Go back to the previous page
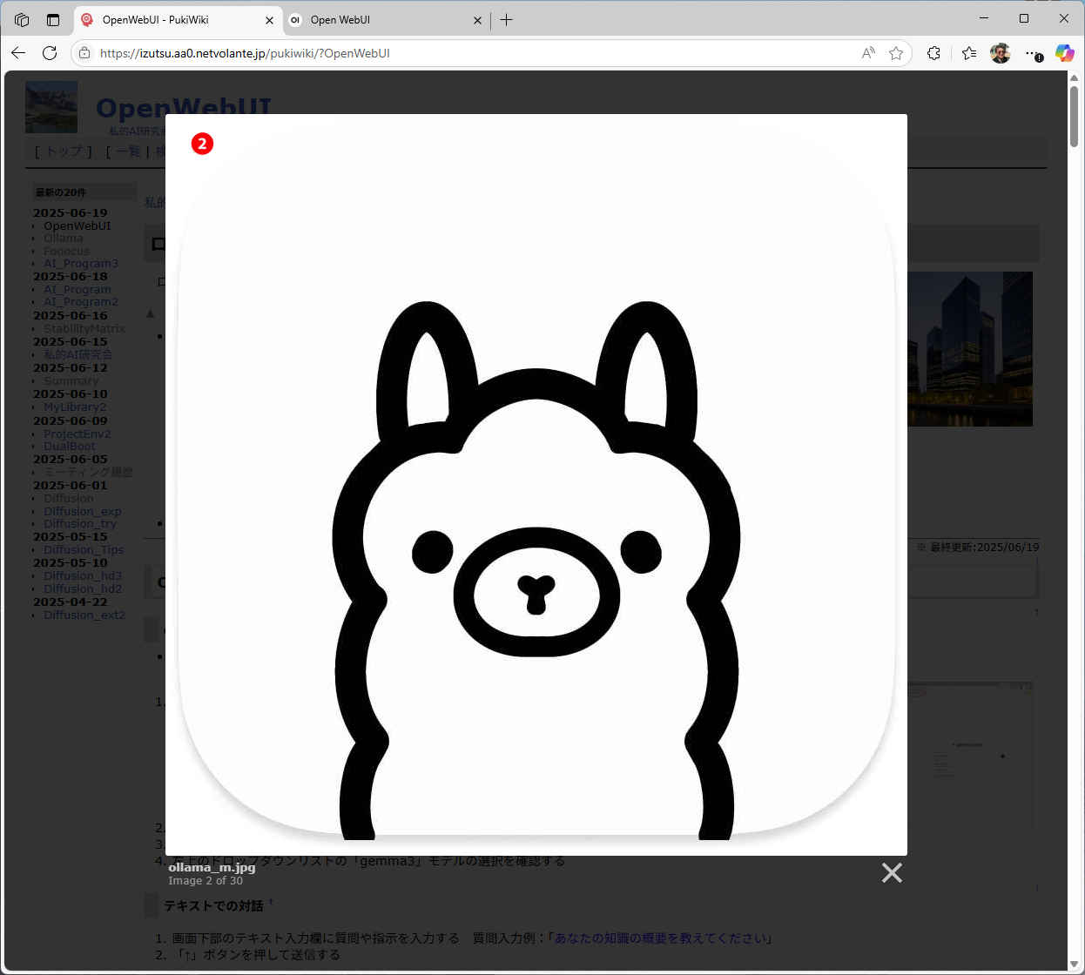 [18, 53]
